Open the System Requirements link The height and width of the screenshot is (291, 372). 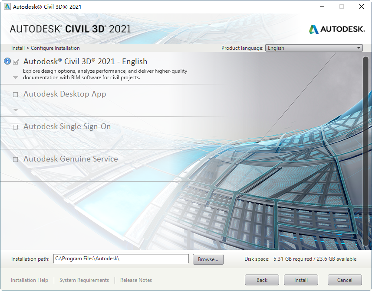coord(84,280)
